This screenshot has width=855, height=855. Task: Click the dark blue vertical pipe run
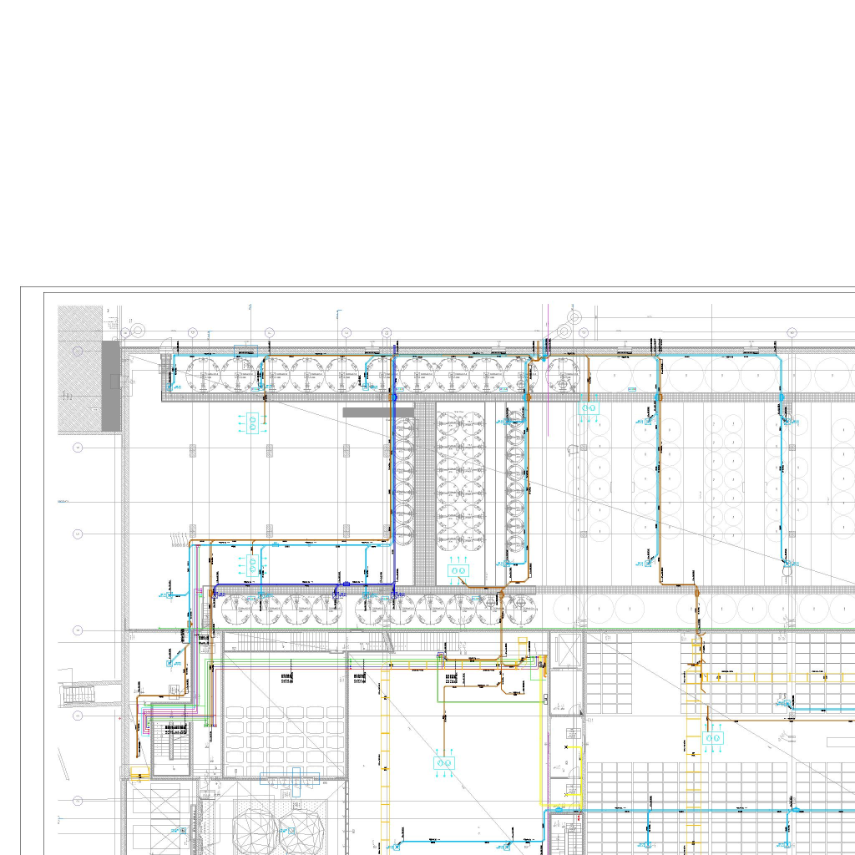tap(393, 468)
